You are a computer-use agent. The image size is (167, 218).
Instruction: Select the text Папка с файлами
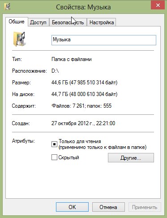pos(72,59)
